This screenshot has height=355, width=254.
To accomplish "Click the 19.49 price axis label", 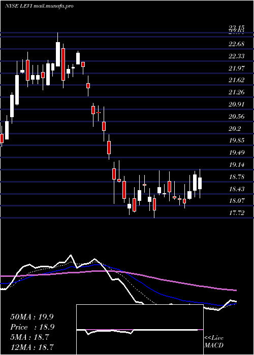I will pyautogui.click(x=237, y=152).
